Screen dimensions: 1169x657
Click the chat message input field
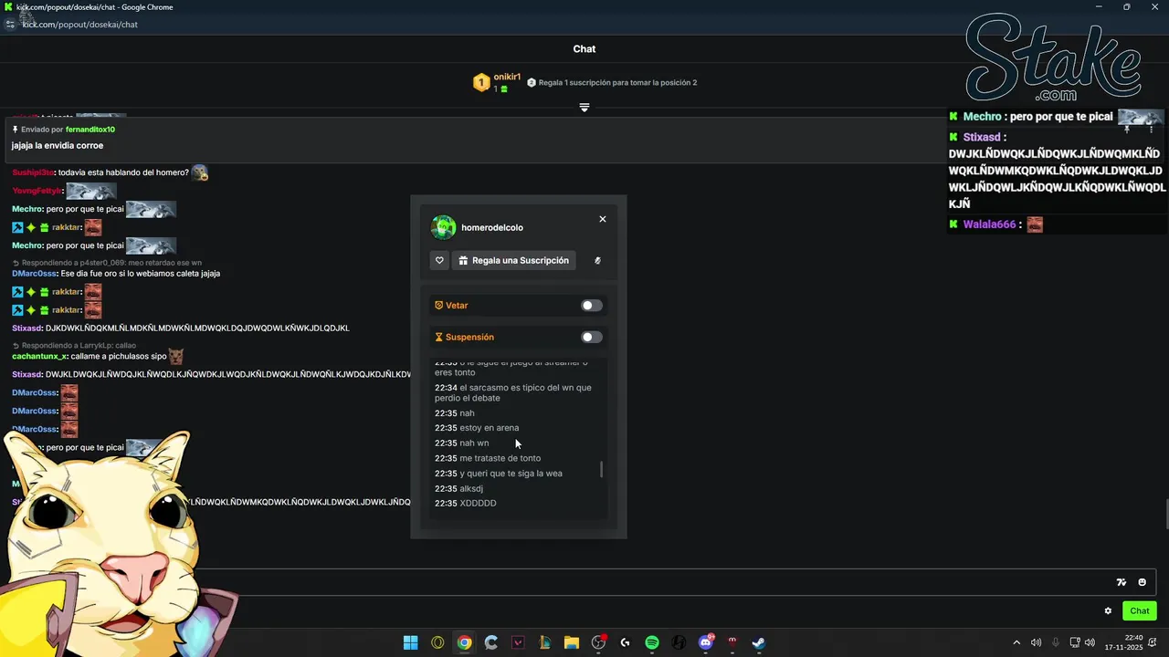pyautogui.click(x=584, y=582)
